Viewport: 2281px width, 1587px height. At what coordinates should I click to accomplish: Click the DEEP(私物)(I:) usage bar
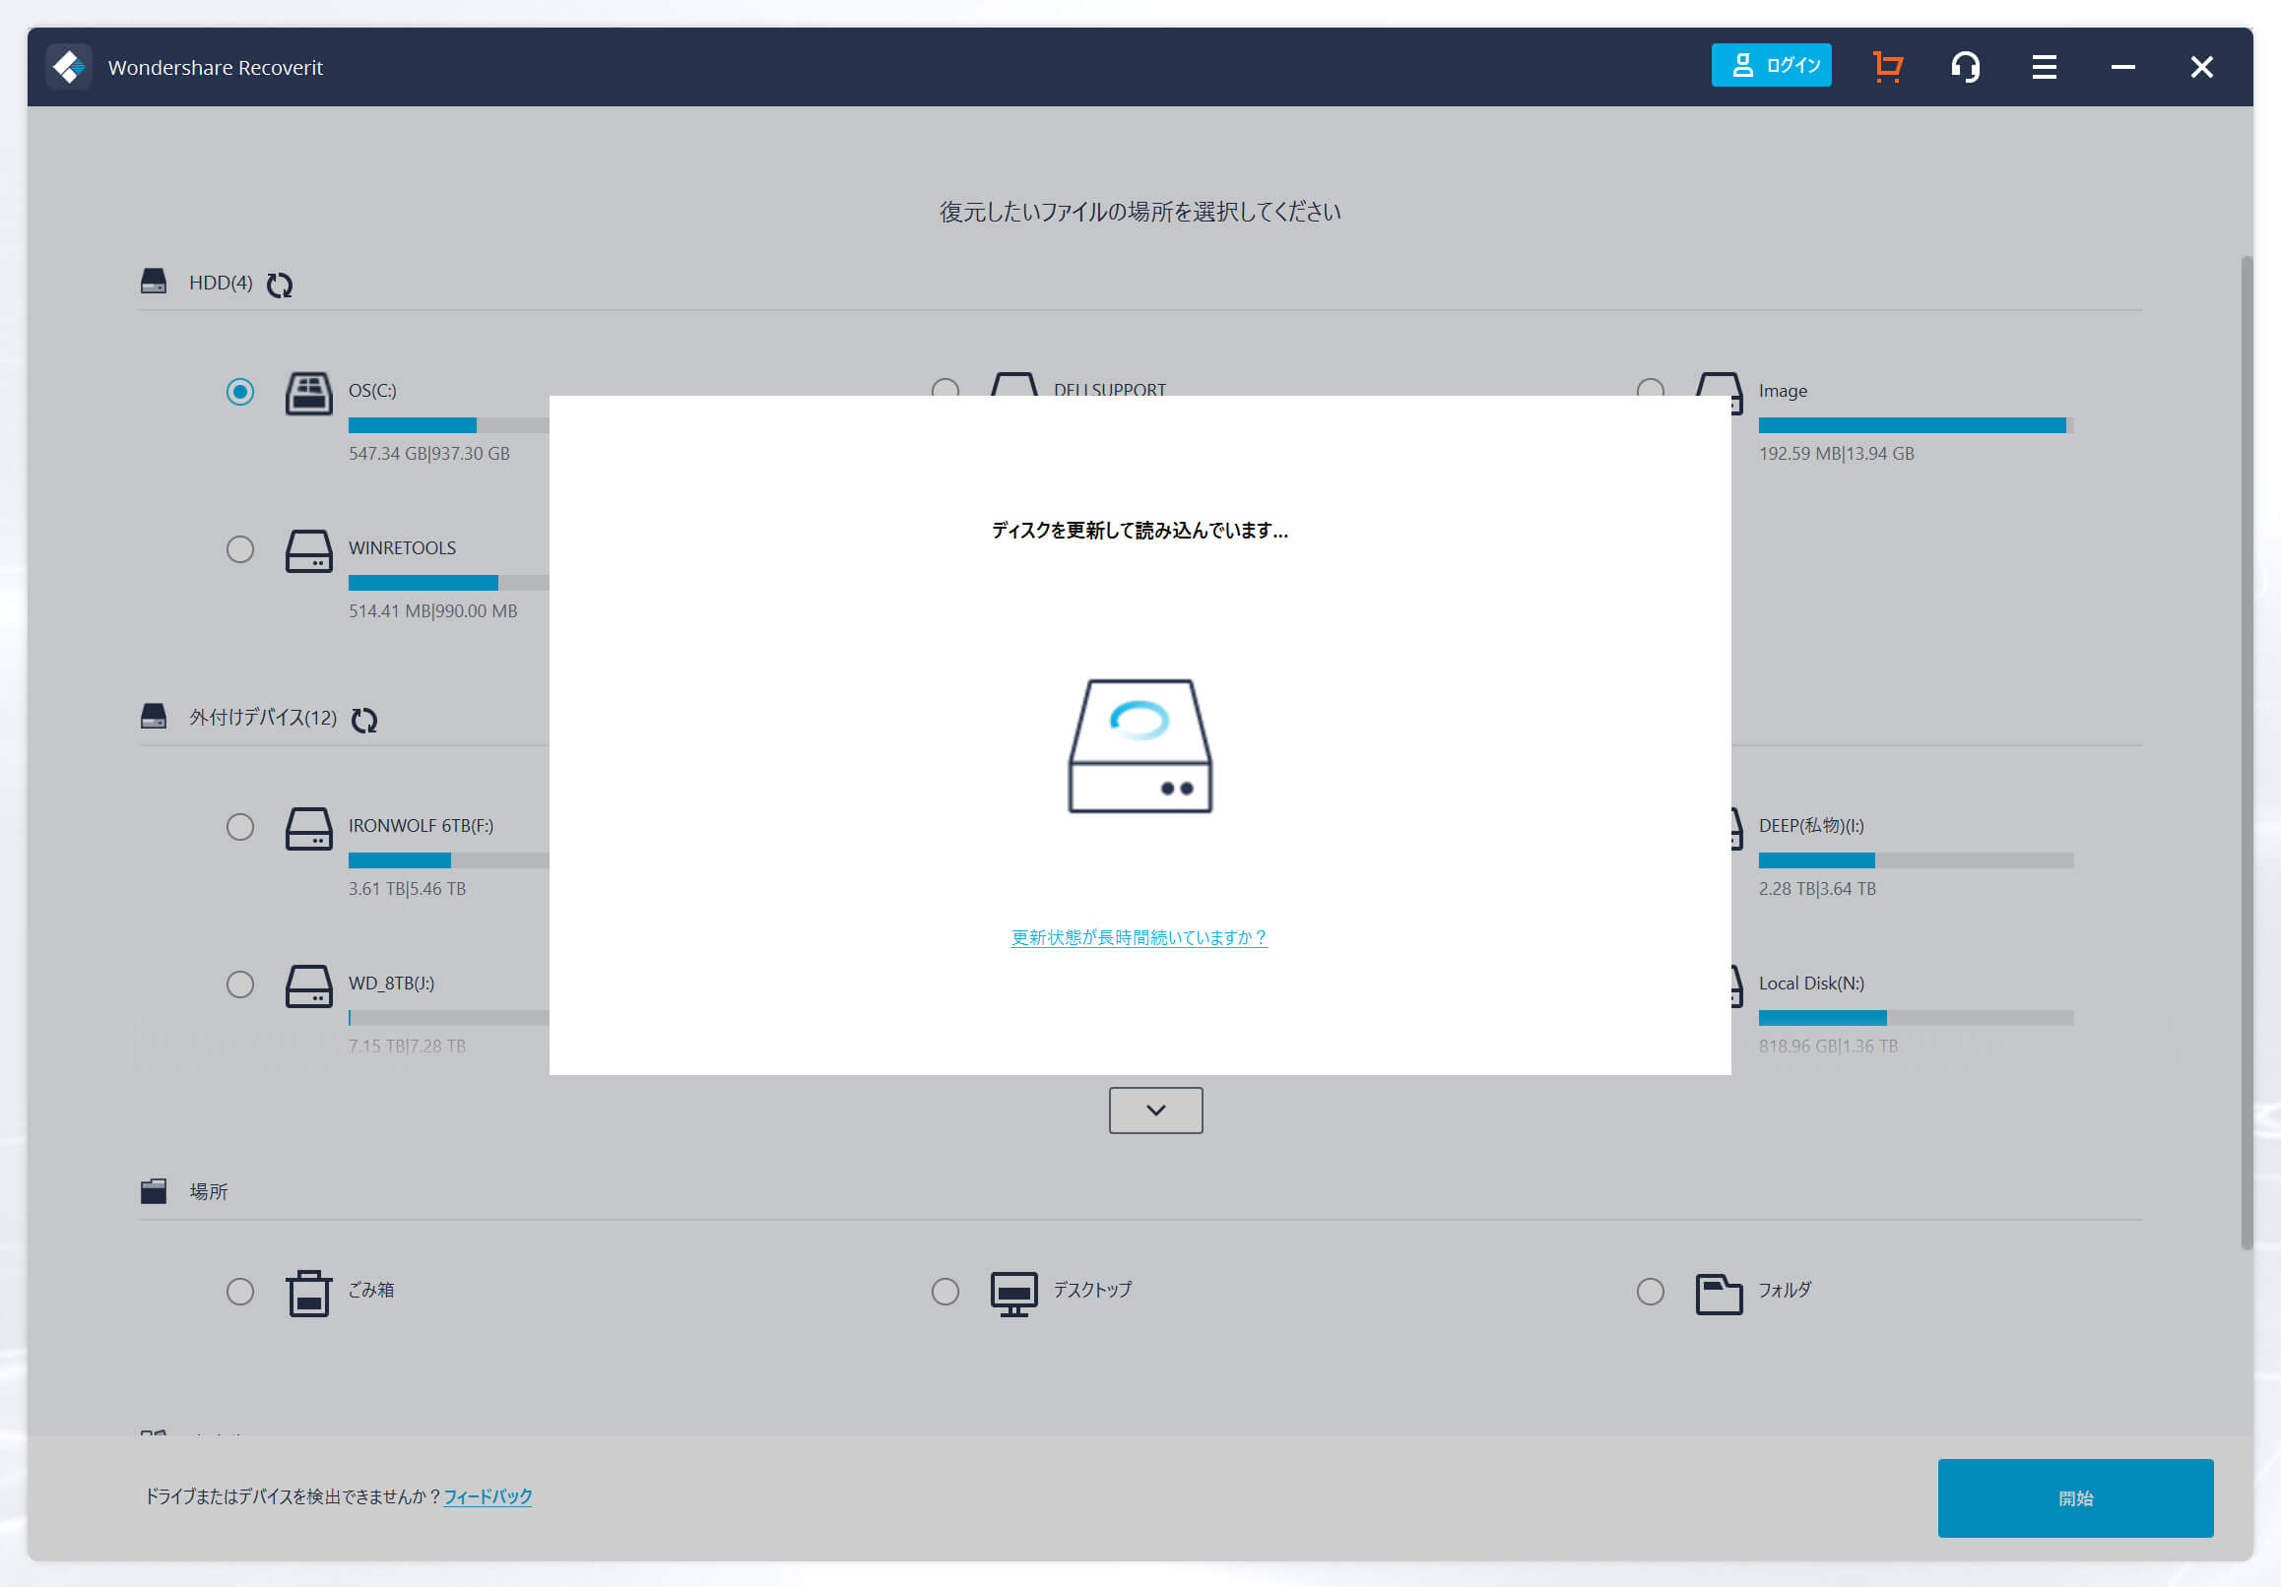click(1916, 860)
